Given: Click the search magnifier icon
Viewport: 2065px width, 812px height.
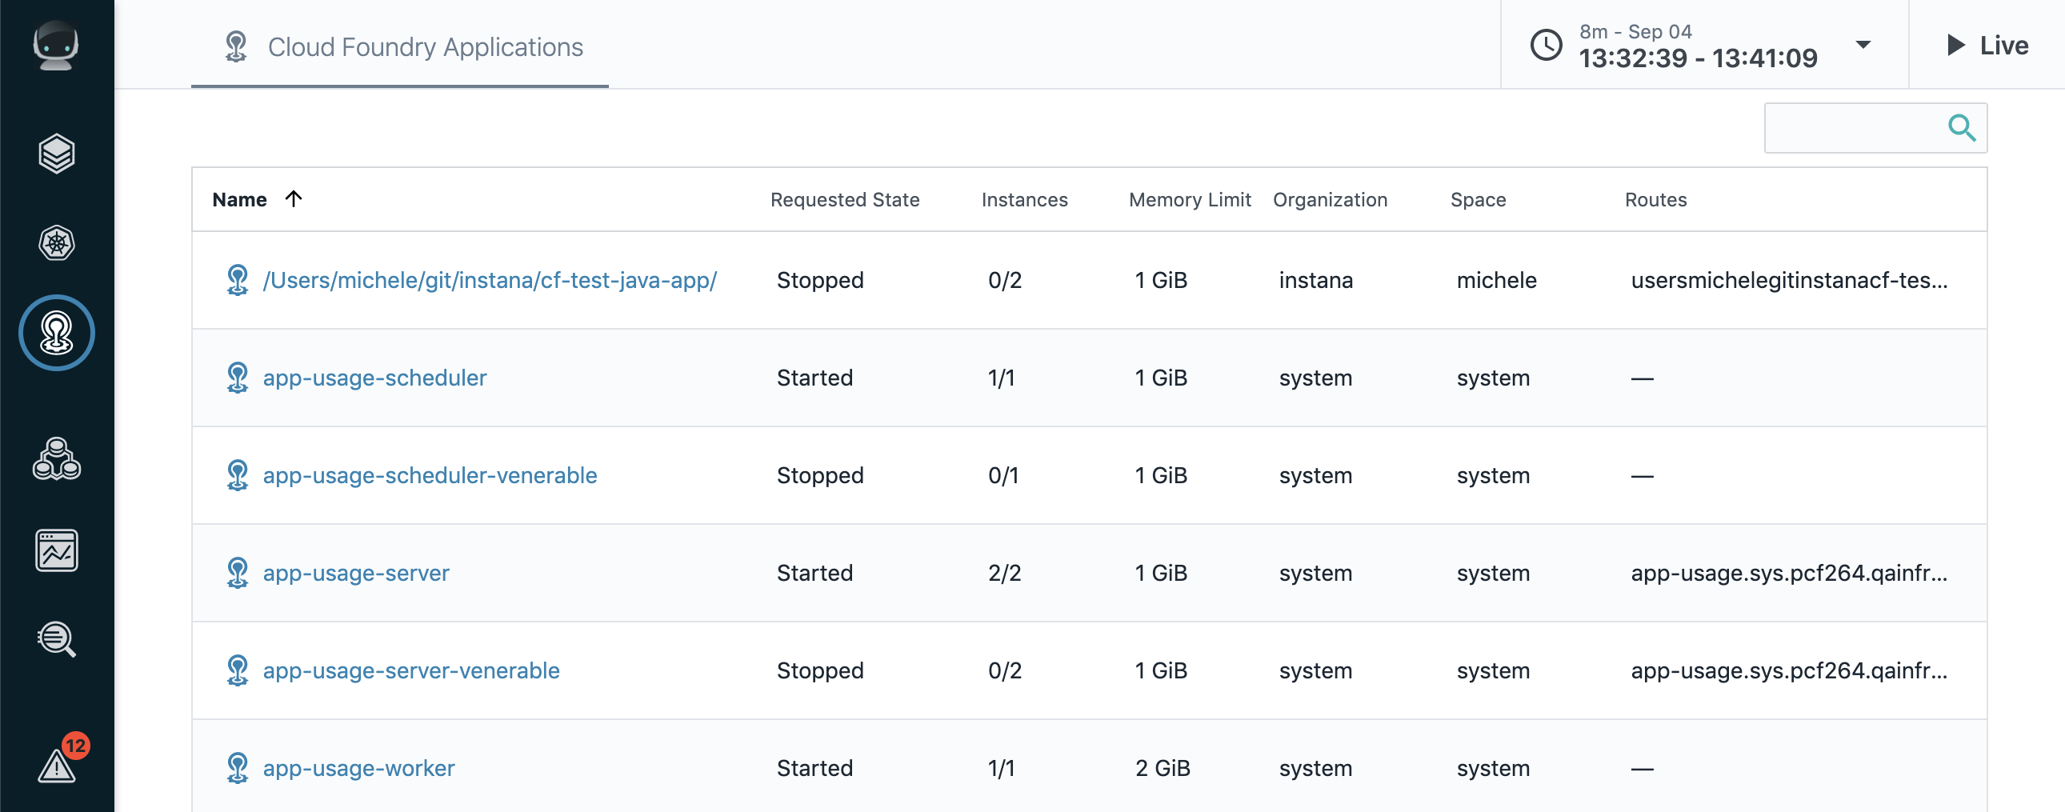Looking at the screenshot, I should (1961, 127).
